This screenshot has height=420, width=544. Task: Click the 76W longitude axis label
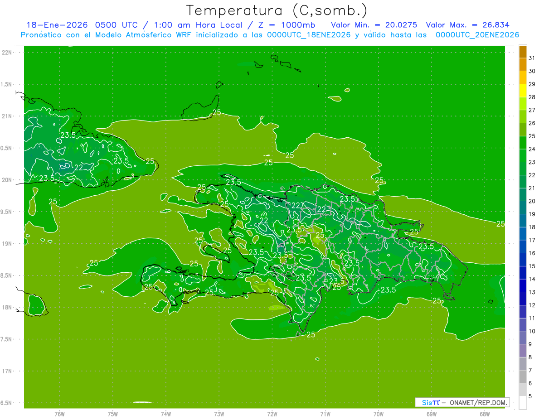pyautogui.click(x=59, y=414)
